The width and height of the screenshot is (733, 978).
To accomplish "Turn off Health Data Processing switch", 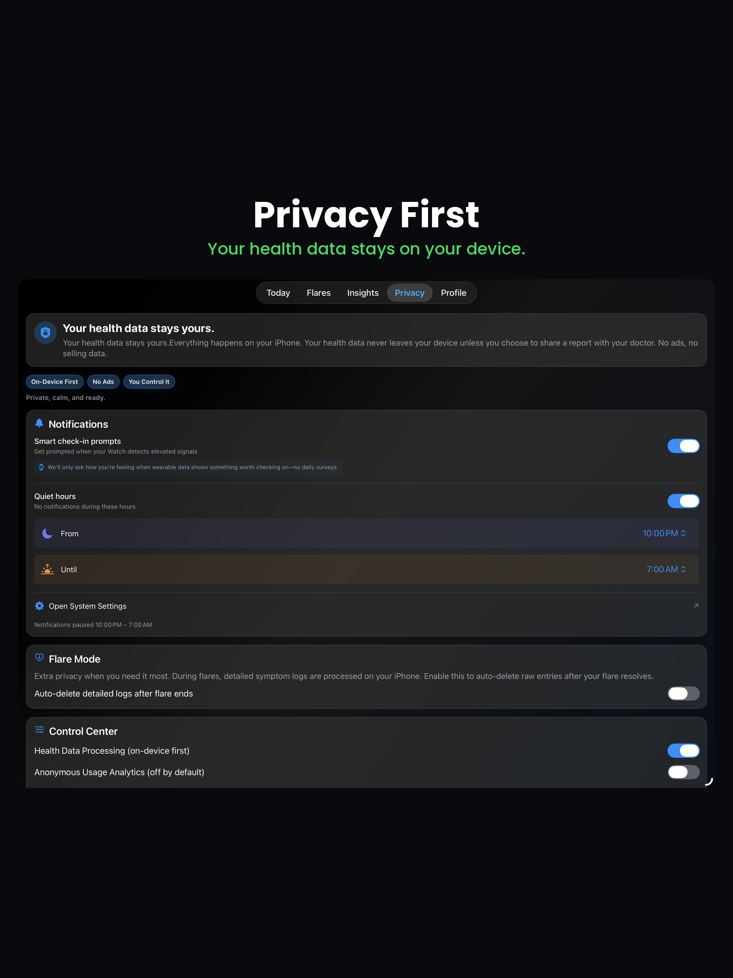I will (x=683, y=750).
